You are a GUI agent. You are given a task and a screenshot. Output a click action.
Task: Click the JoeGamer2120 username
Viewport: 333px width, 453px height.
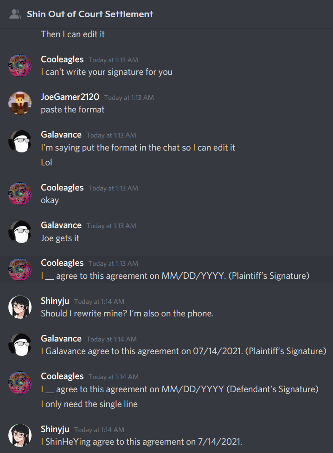(70, 97)
